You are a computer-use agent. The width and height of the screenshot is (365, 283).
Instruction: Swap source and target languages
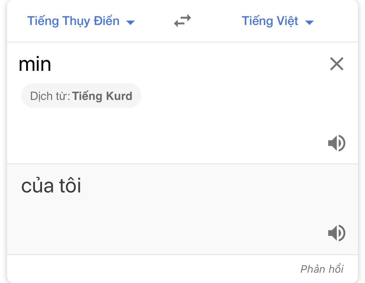[x=182, y=21]
